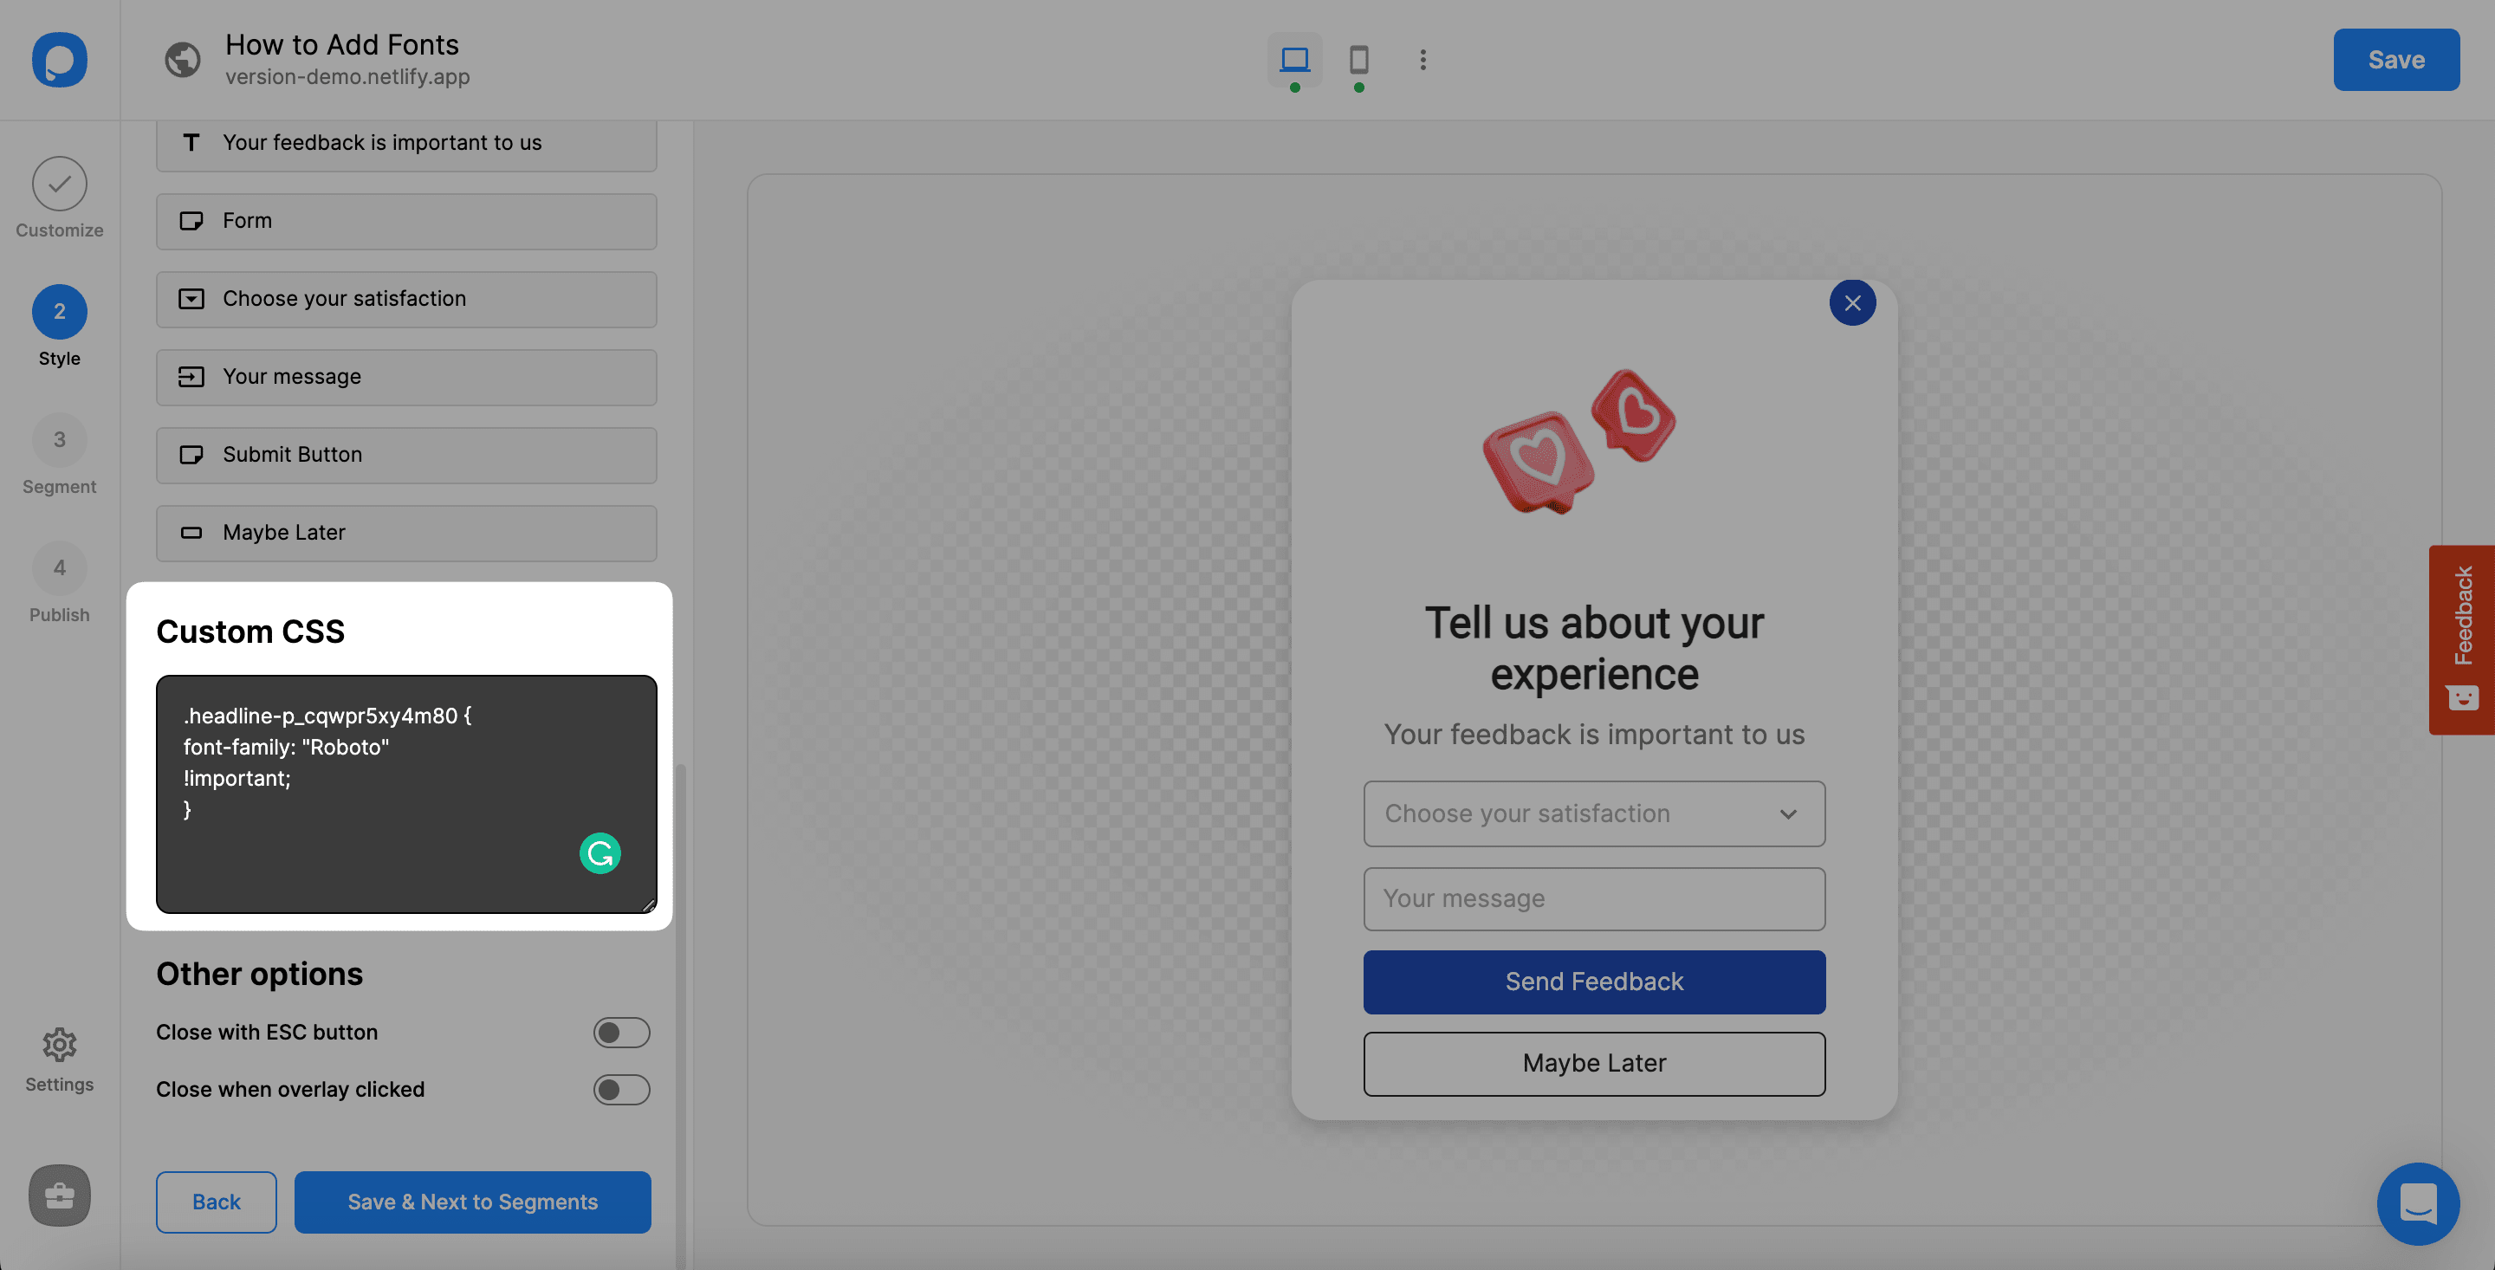Click the Your message form element

pos(405,376)
